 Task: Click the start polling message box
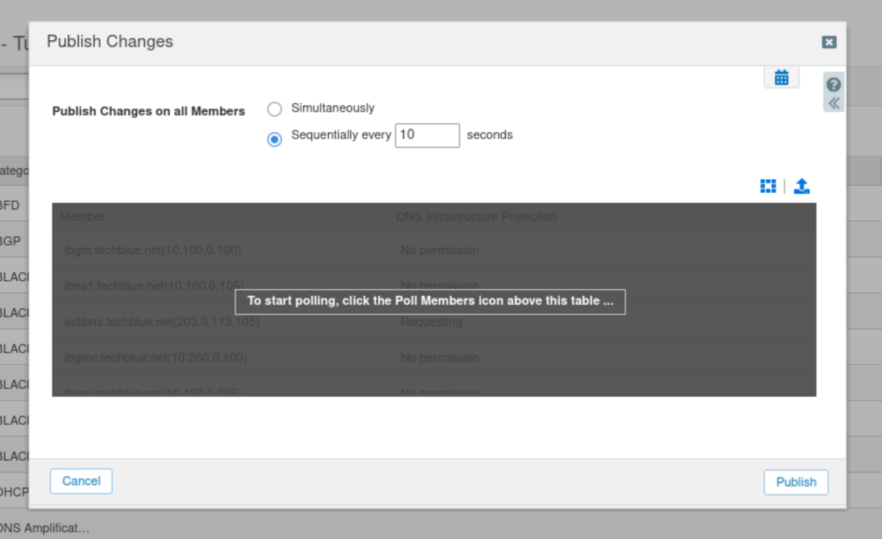click(x=430, y=301)
